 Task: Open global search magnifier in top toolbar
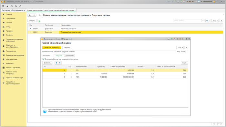pyautogui.click(x=16, y=6)
